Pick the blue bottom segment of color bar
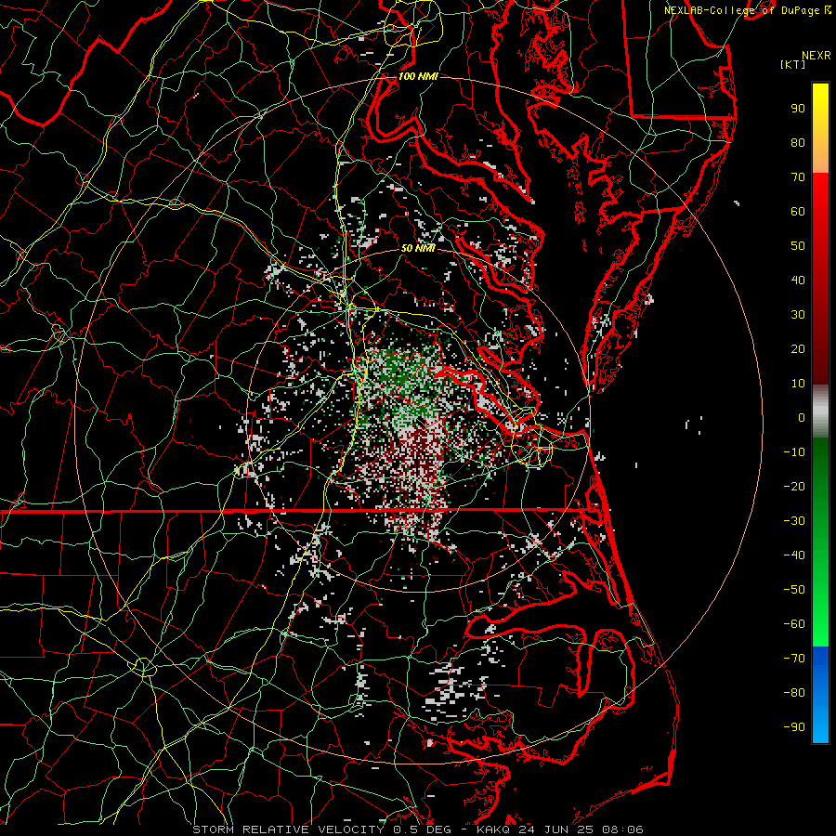 coord(820,695)
